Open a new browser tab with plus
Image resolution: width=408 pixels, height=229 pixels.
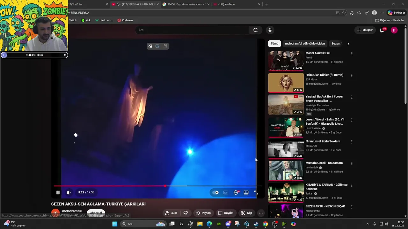coord(267,4)
